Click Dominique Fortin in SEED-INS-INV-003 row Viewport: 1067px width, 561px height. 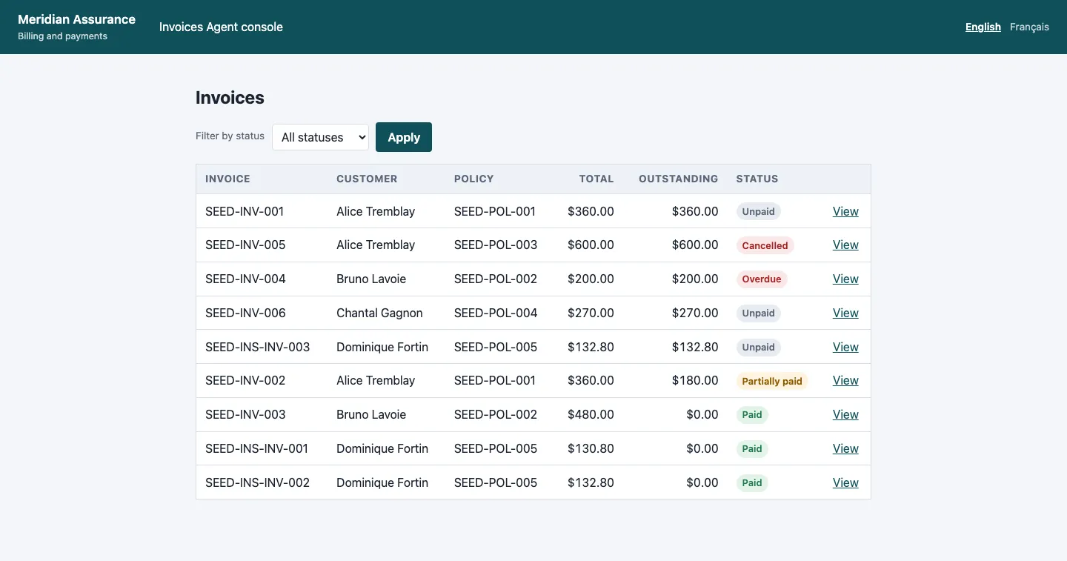(x=382, y=347)
